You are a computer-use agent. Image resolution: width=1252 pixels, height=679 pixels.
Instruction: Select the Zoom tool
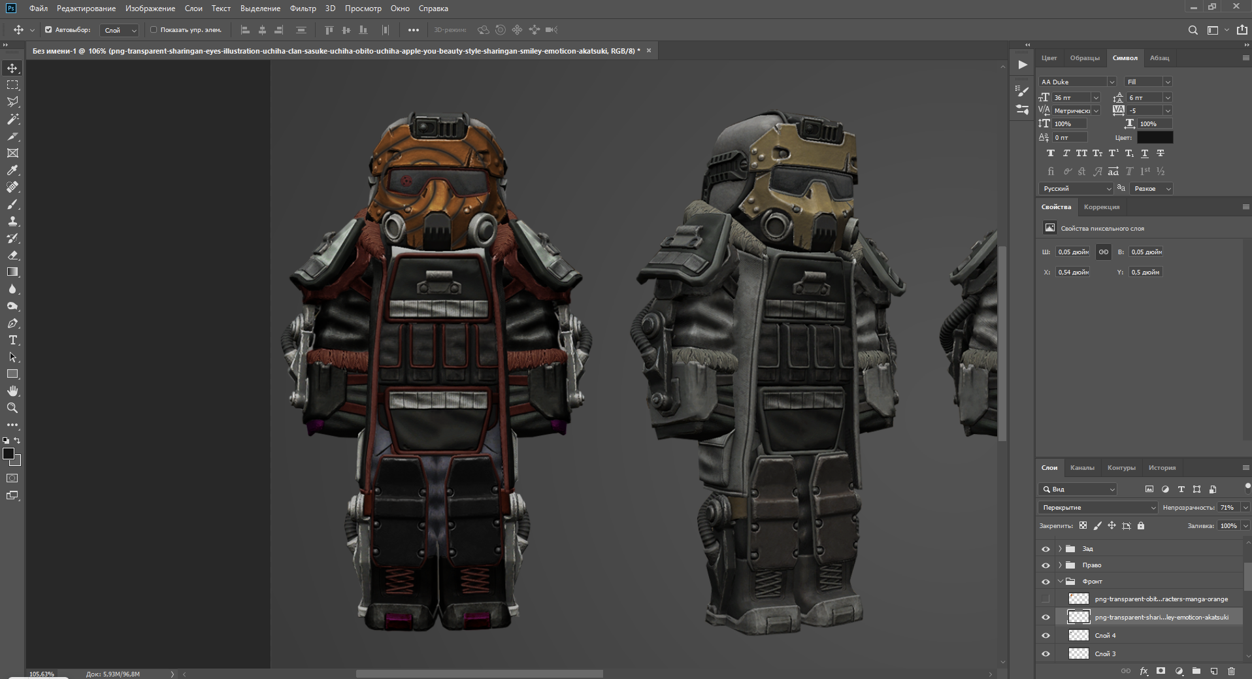tap(12, 408)
